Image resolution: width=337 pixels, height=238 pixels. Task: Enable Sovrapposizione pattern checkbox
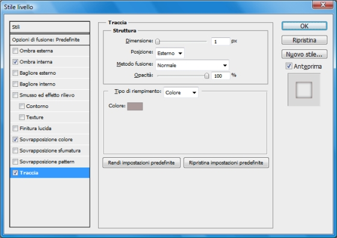(x=15, y=161)
